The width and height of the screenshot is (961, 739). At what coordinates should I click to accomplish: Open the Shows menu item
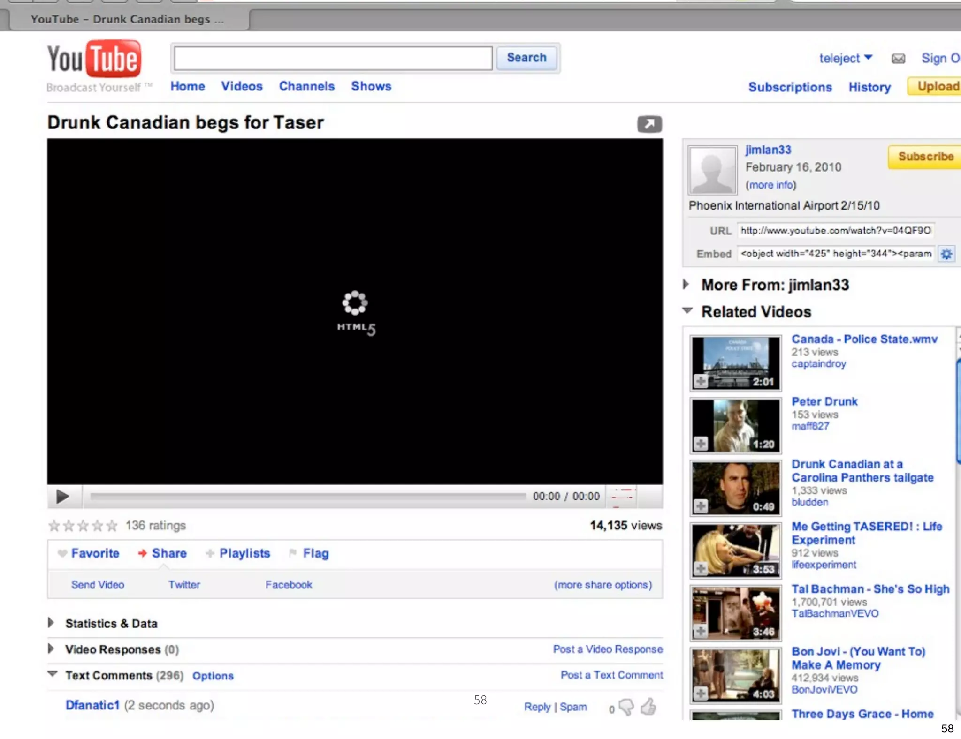(371, 86)
